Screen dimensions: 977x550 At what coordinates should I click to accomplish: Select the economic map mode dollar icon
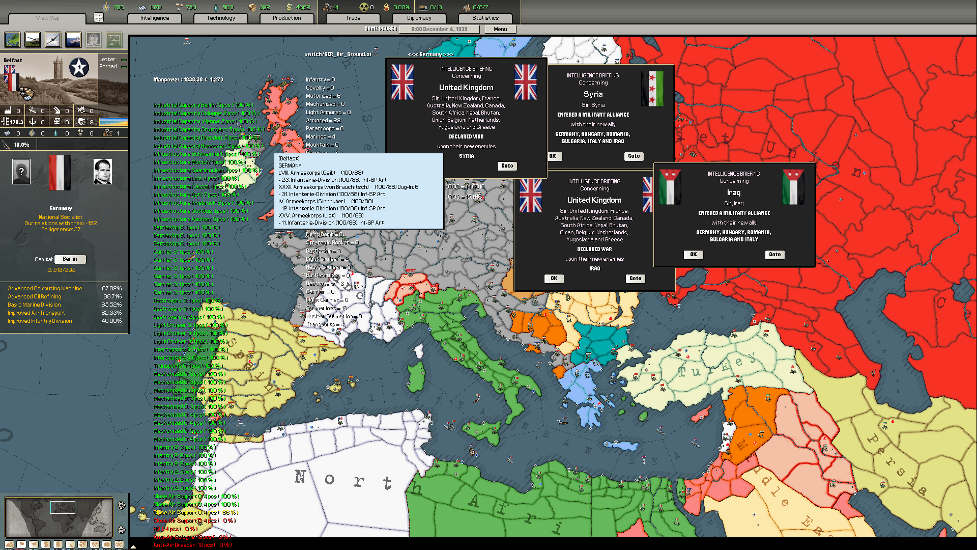46,544
